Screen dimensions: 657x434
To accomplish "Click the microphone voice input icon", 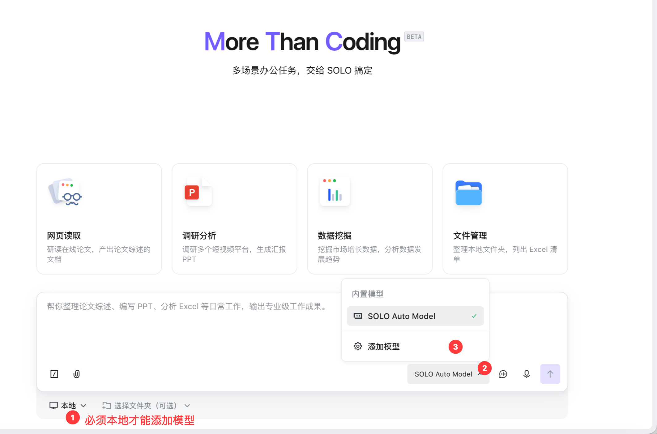I will (x=527, y=374).
